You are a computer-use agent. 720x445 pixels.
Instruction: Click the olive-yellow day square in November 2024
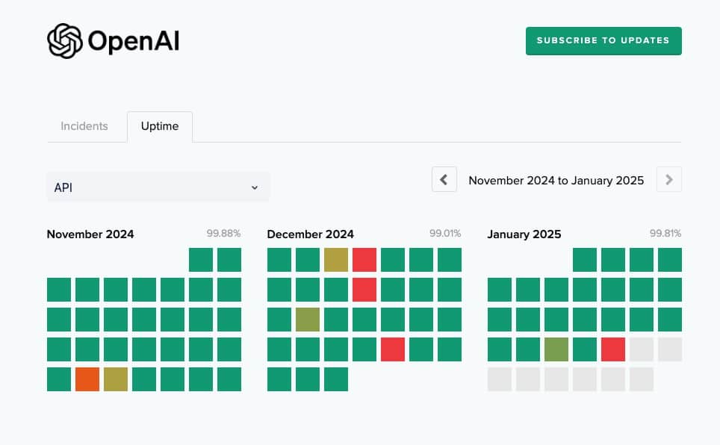pos(116,379)
